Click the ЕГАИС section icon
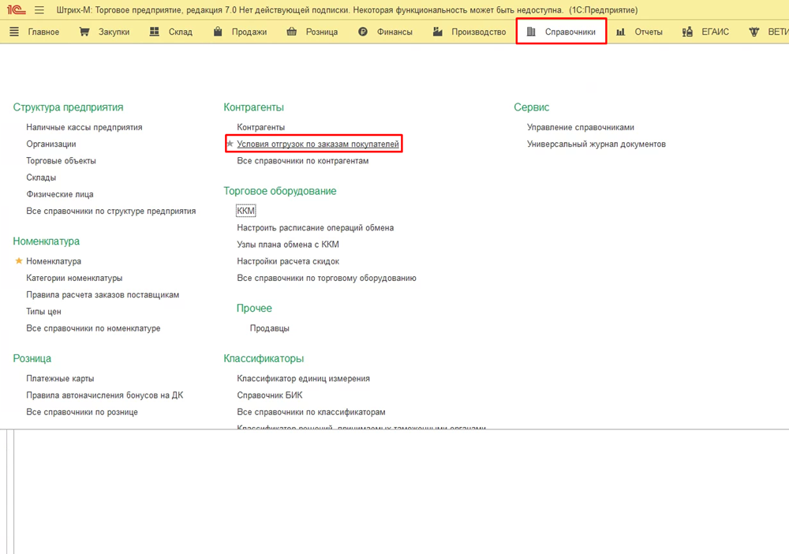Screen dimensions: 789x554 tap(687, 32)
